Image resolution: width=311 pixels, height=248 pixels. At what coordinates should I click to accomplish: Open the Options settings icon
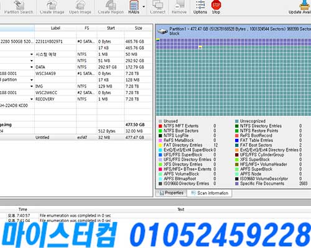click(200, 5)
